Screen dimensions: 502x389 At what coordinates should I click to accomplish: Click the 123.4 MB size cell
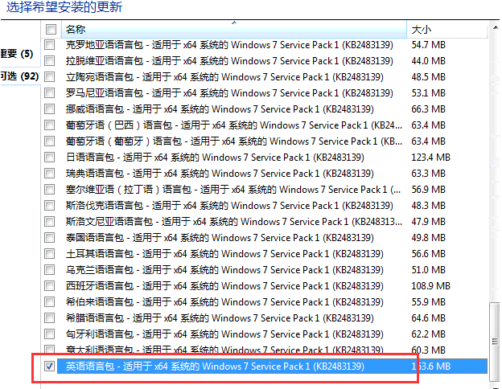coord(430,158)
